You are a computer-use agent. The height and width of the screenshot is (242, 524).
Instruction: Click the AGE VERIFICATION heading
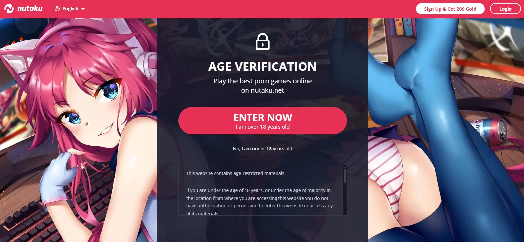tap(263, 67)
